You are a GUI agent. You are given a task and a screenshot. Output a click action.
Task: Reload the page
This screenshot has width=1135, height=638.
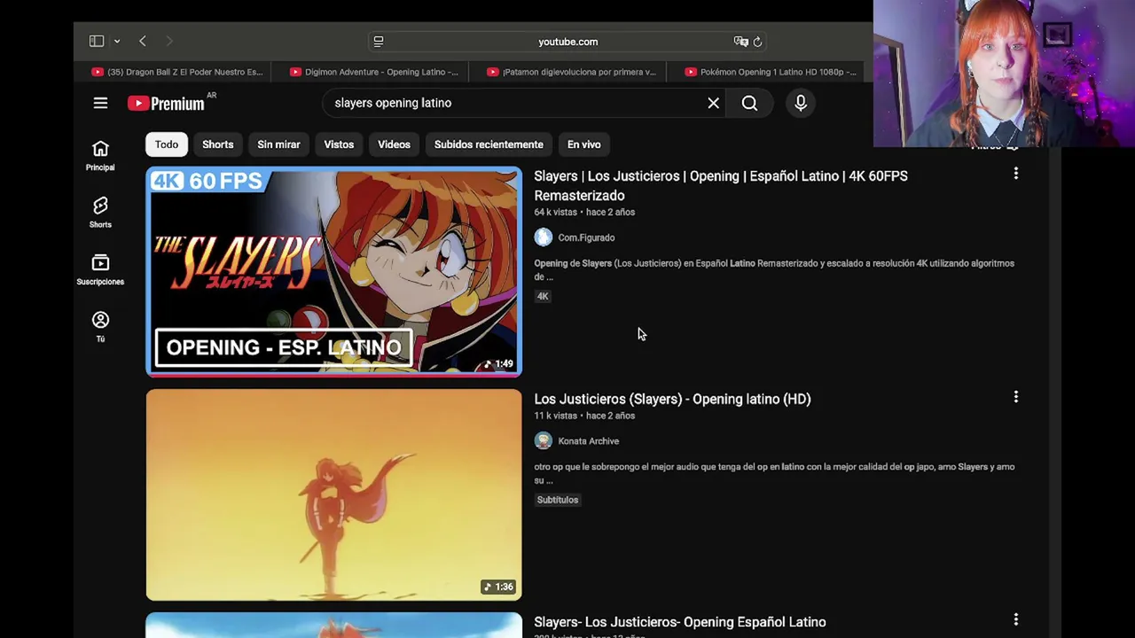[x=757, y=41]
